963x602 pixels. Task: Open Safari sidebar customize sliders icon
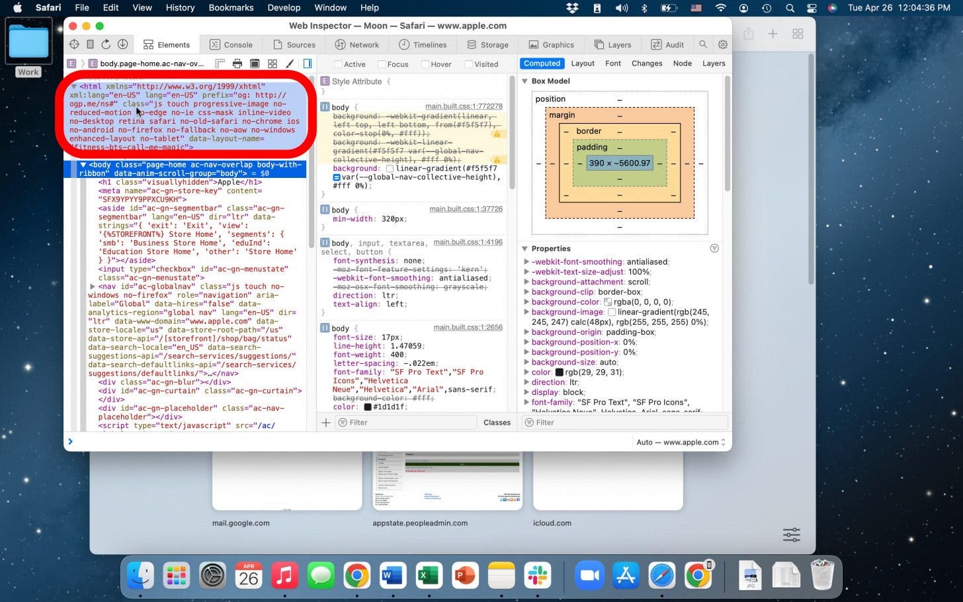pos(792,534)
